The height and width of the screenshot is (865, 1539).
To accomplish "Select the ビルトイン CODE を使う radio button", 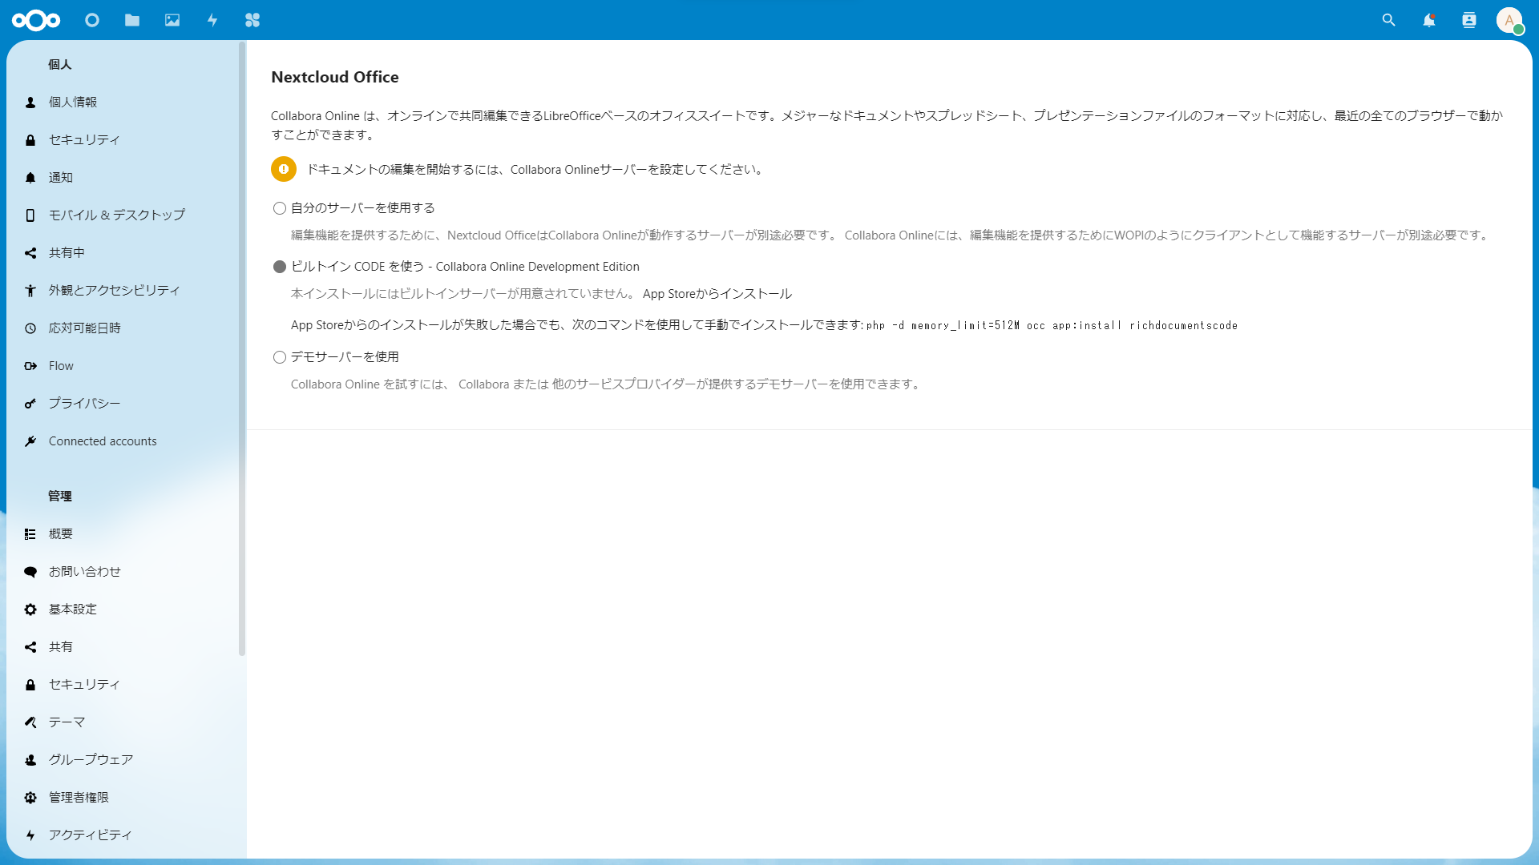I will click(x=280, y=267).
